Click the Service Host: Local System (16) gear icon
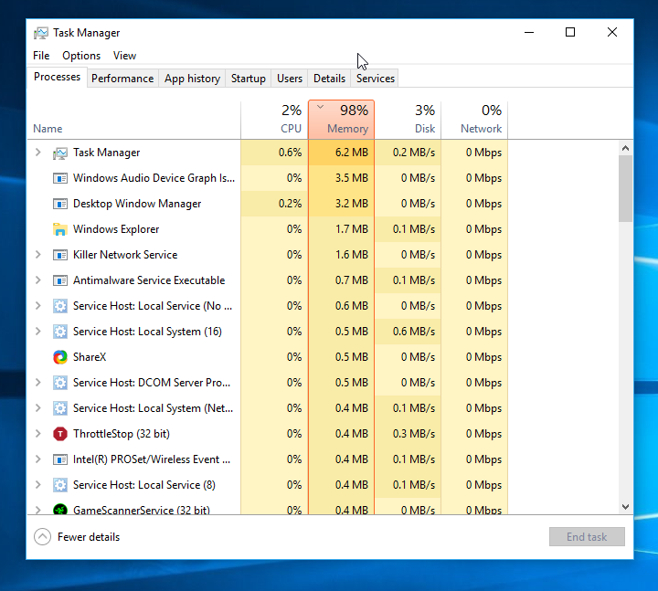Viewport: 658px width, 591px height. 60,332
